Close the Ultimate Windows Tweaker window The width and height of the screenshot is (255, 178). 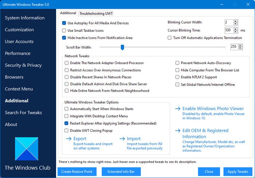[248, 4]
